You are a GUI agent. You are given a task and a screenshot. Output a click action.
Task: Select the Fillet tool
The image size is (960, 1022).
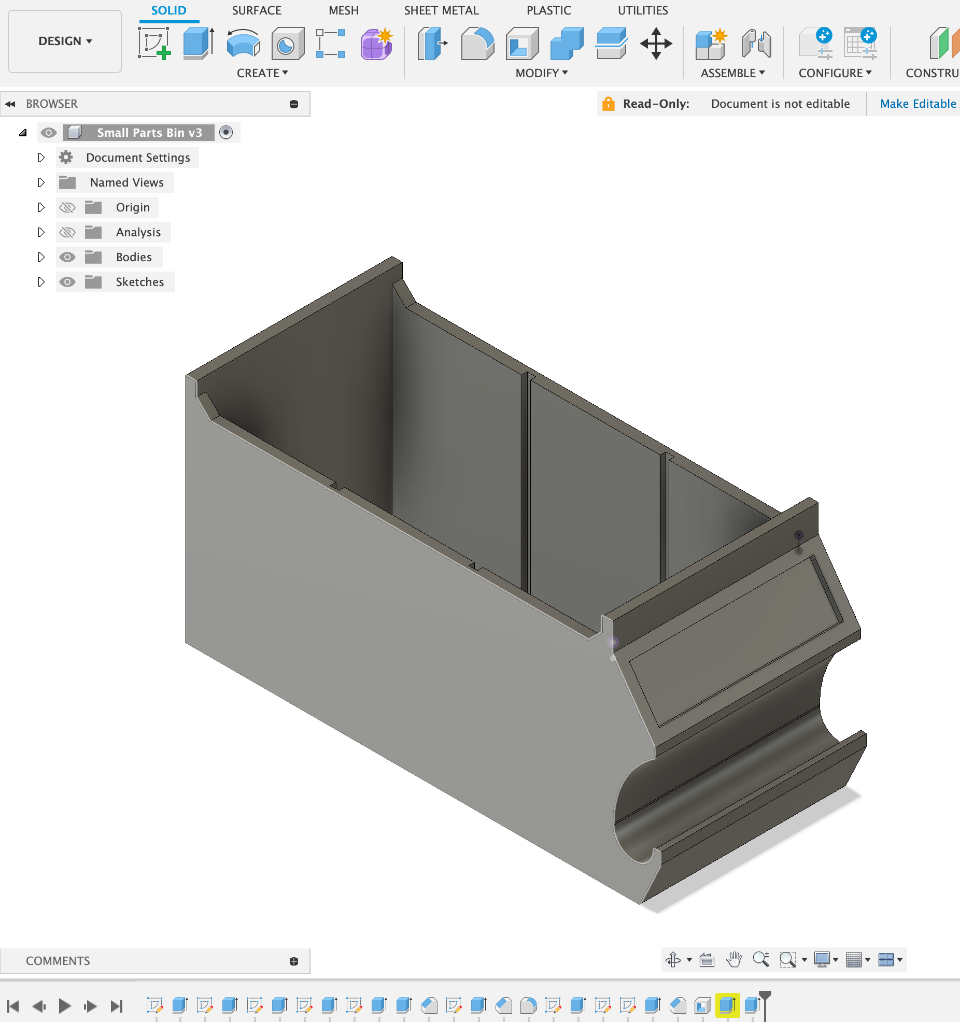[477, 44]
